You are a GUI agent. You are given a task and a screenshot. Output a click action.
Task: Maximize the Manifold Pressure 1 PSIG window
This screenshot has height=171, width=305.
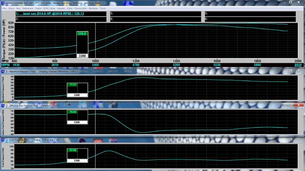coord(291,71)
